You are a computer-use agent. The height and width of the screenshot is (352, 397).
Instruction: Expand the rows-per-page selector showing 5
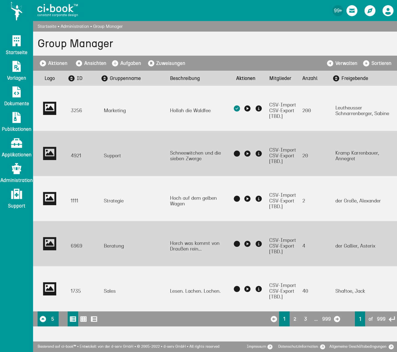[x=48, y=319]
